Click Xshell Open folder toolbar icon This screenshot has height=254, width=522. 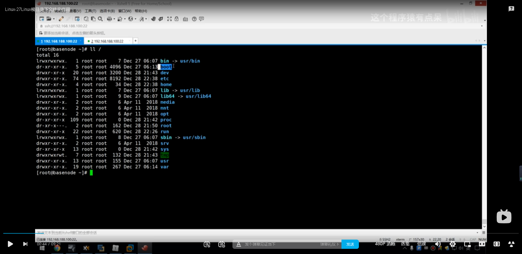[x=49, y=19]
